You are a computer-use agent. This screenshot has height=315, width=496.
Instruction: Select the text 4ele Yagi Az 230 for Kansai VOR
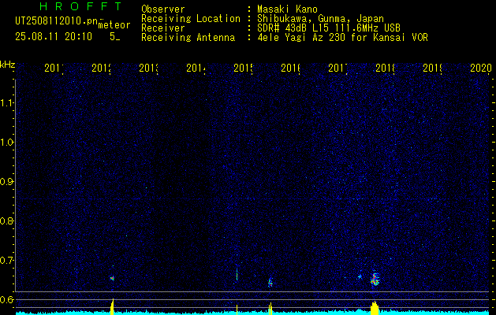click(342, 38)
